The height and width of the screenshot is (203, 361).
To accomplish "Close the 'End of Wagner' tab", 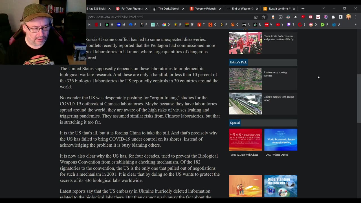I will point(257,9).
